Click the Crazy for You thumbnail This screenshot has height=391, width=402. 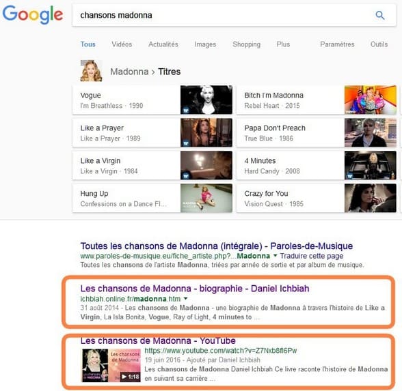pyautogui.click(x=371, y=198)
